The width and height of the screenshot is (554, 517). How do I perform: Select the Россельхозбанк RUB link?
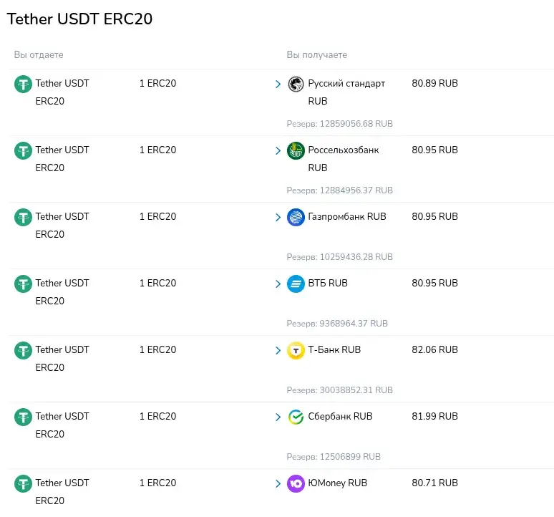(x=343, y=159)
